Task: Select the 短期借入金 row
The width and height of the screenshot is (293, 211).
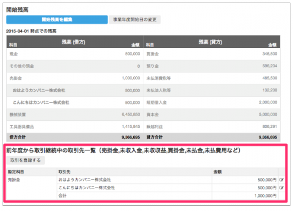Action: click(x=211, y=103)
